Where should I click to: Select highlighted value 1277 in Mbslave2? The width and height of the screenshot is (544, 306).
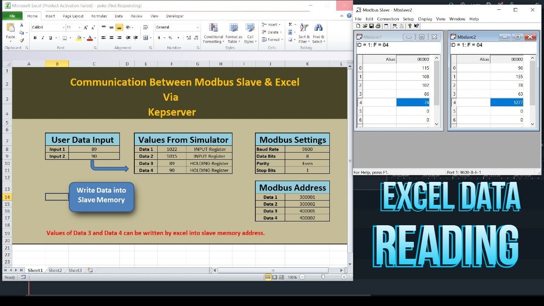click(507, 102)
